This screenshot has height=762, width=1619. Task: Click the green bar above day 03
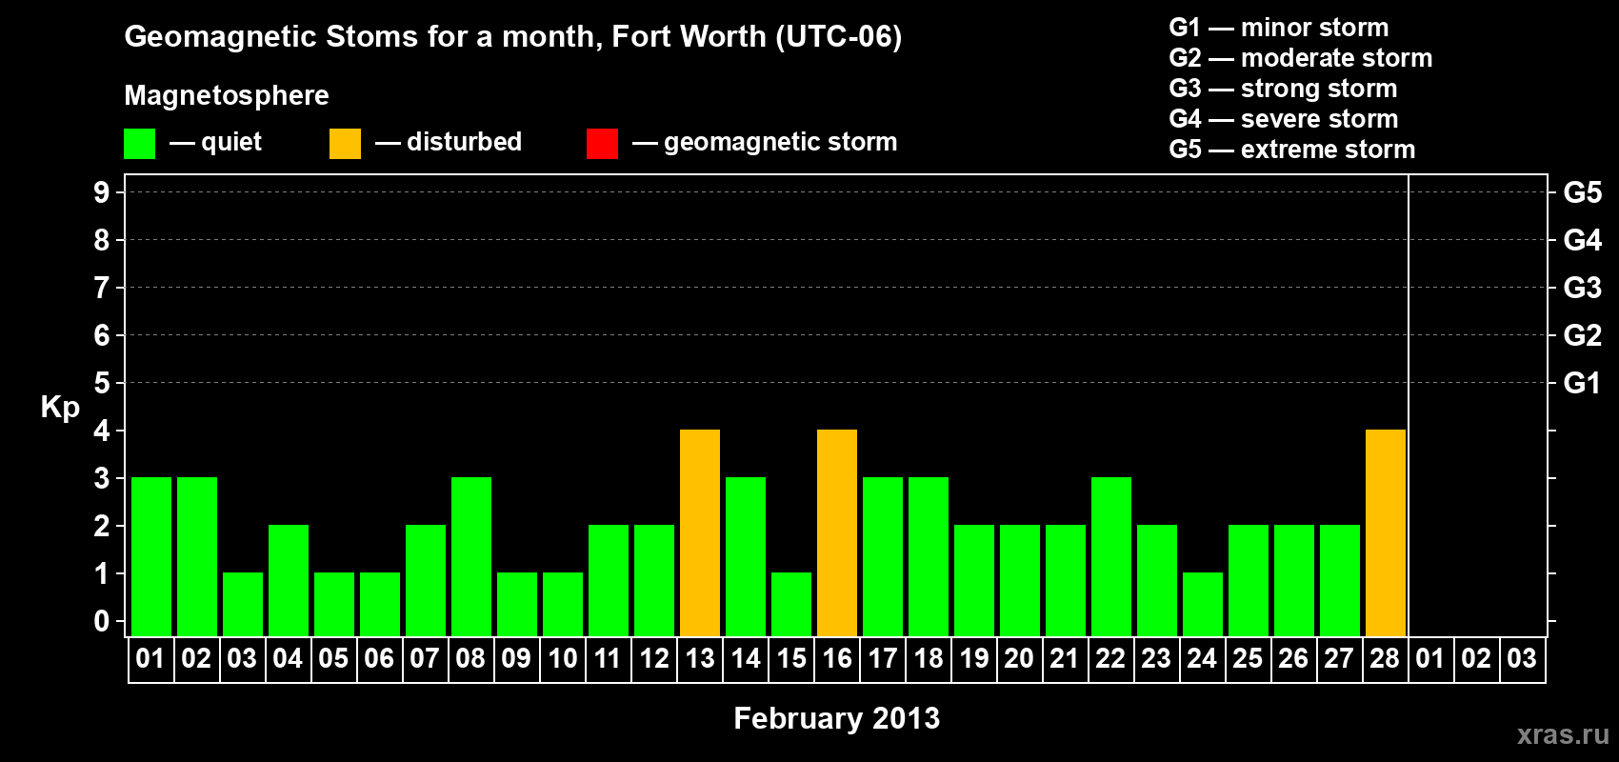pos(243,604)
